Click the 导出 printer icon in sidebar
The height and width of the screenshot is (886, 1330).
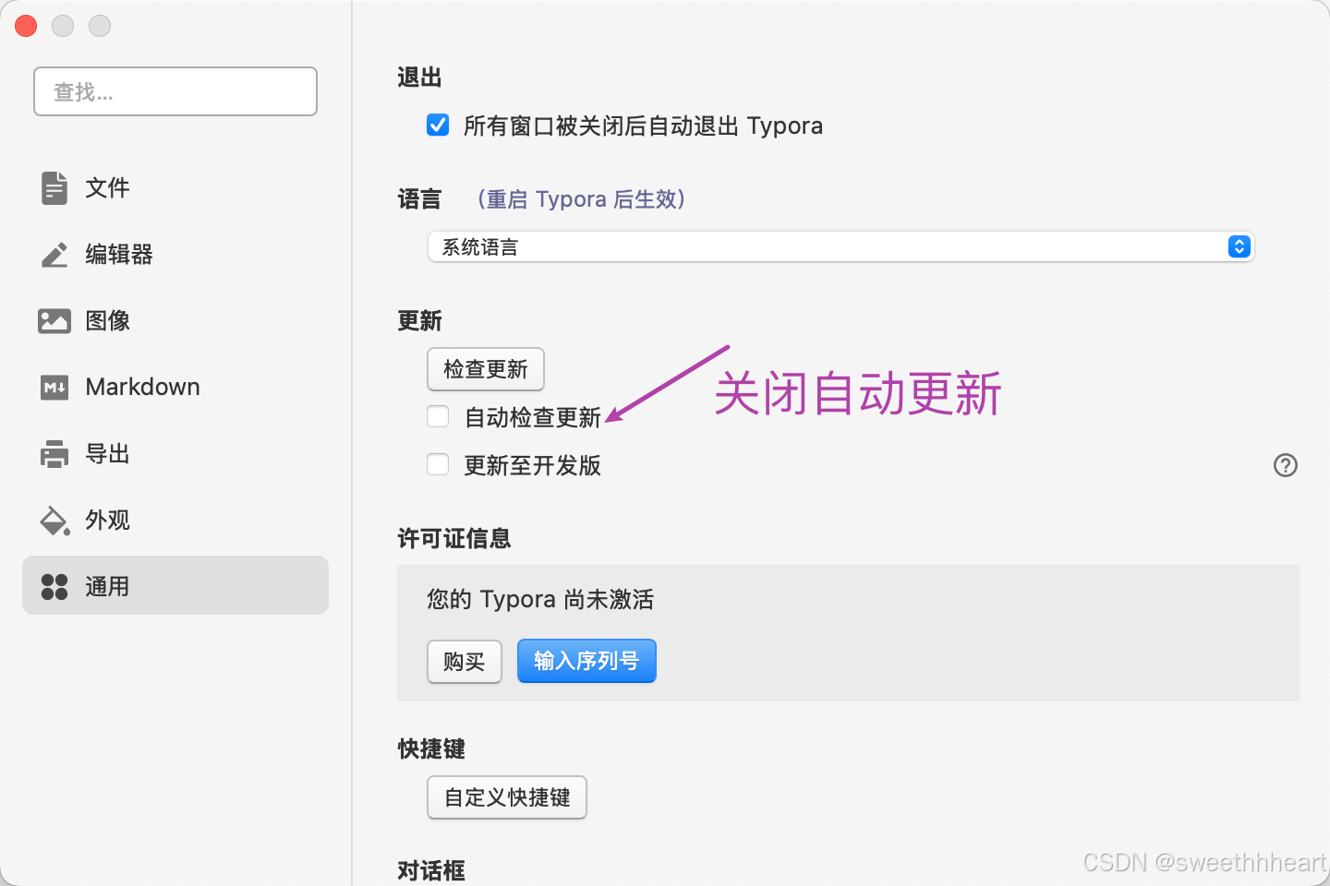point(54,454)
